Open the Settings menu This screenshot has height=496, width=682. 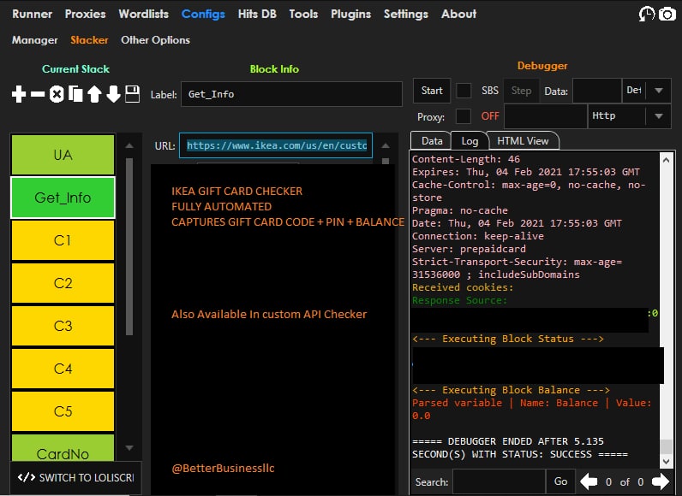pos(406,14)
